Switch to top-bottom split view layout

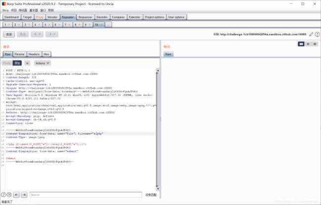click(308, 44)
